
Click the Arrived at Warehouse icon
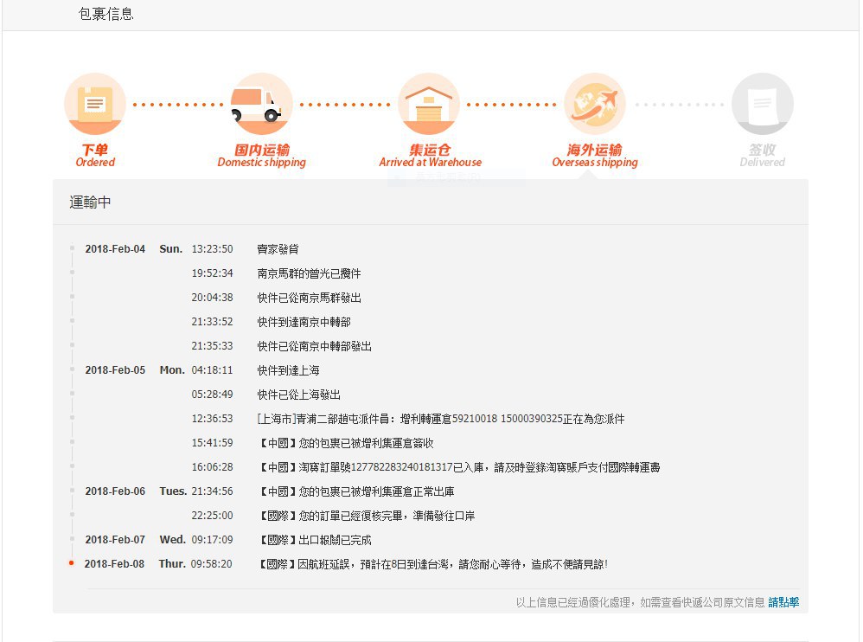click(x=429, y=104)
